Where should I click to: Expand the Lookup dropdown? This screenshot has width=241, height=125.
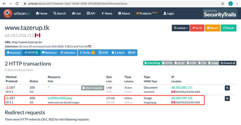(181, 28)
